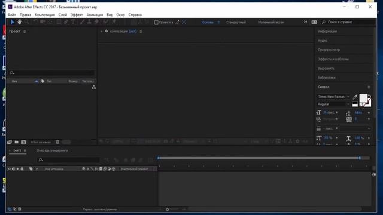Open the Композиция menu
The width and height of the screenshot is (383, 215).
45,15
